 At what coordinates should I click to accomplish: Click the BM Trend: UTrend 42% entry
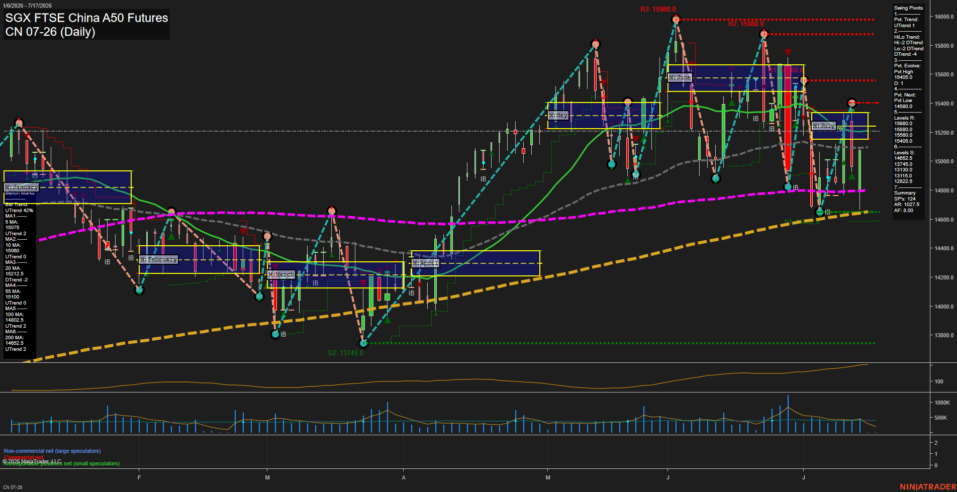[x=19, y=208]
